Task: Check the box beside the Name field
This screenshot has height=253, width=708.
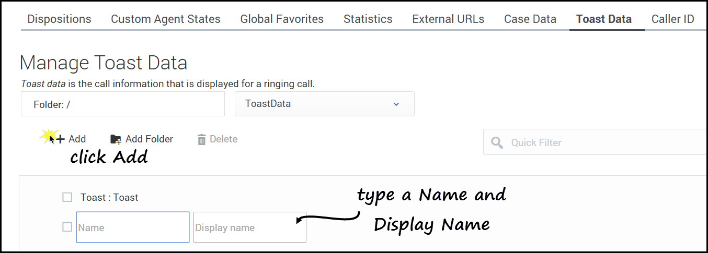Action: [x=67, y=227]
